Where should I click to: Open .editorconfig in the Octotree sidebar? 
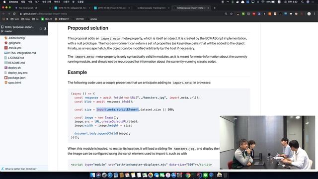tap(16, 38)
